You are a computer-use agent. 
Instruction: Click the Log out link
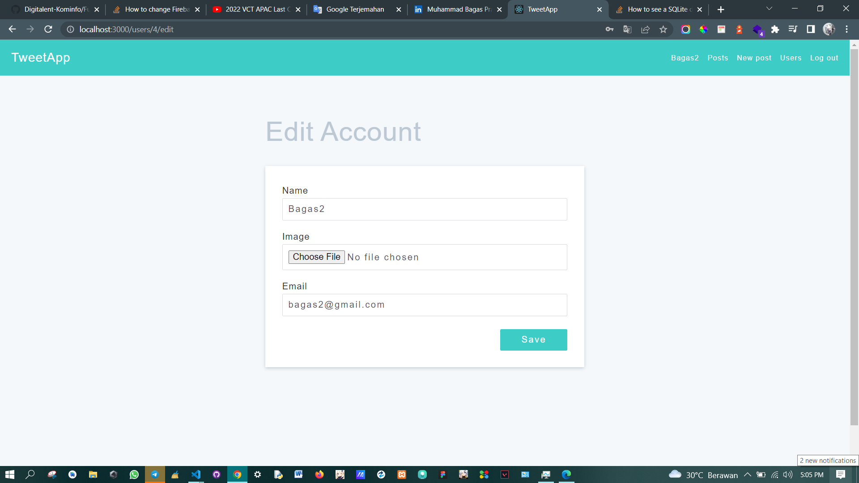coord(824,58)
